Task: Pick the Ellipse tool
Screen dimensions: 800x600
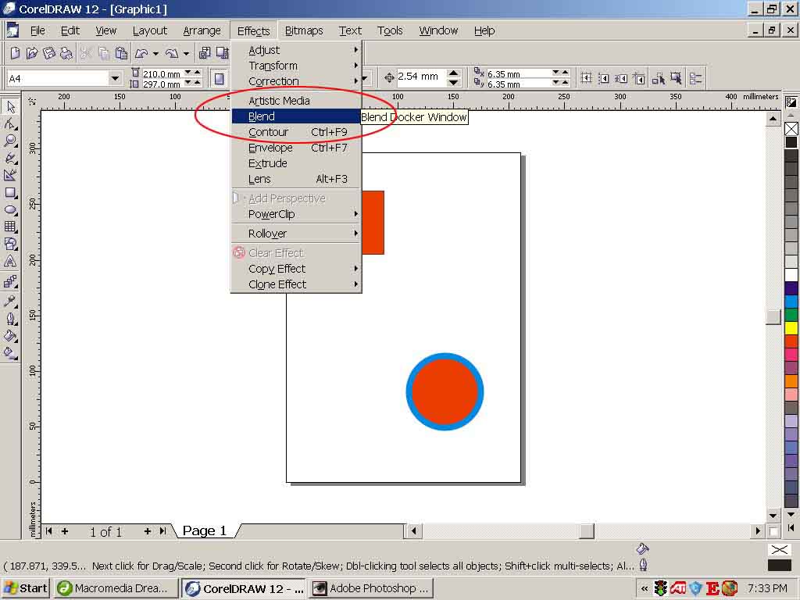Action: coord(10,209)
